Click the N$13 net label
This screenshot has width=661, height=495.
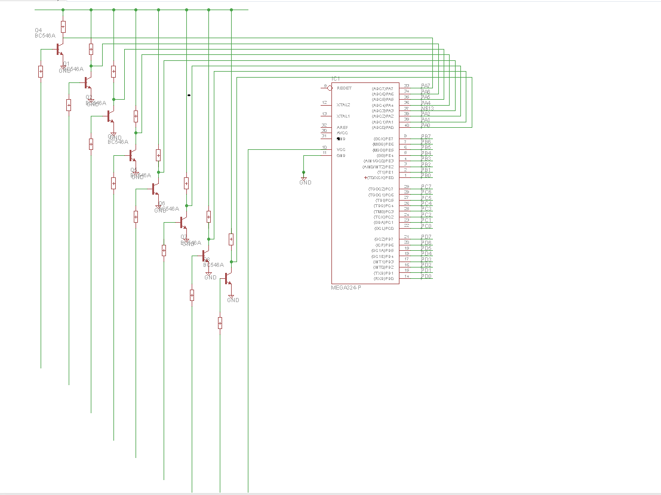[428, 108]
